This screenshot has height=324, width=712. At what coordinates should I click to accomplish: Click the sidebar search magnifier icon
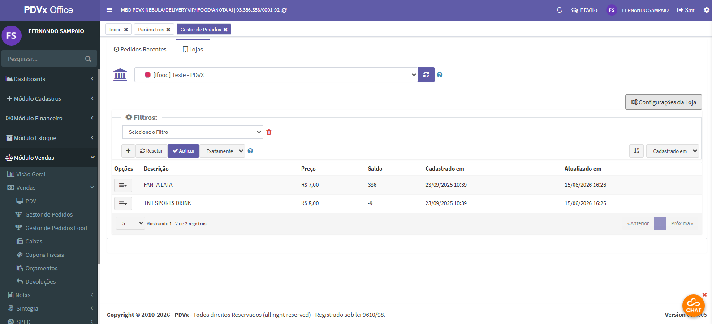[x=88, y=59]
